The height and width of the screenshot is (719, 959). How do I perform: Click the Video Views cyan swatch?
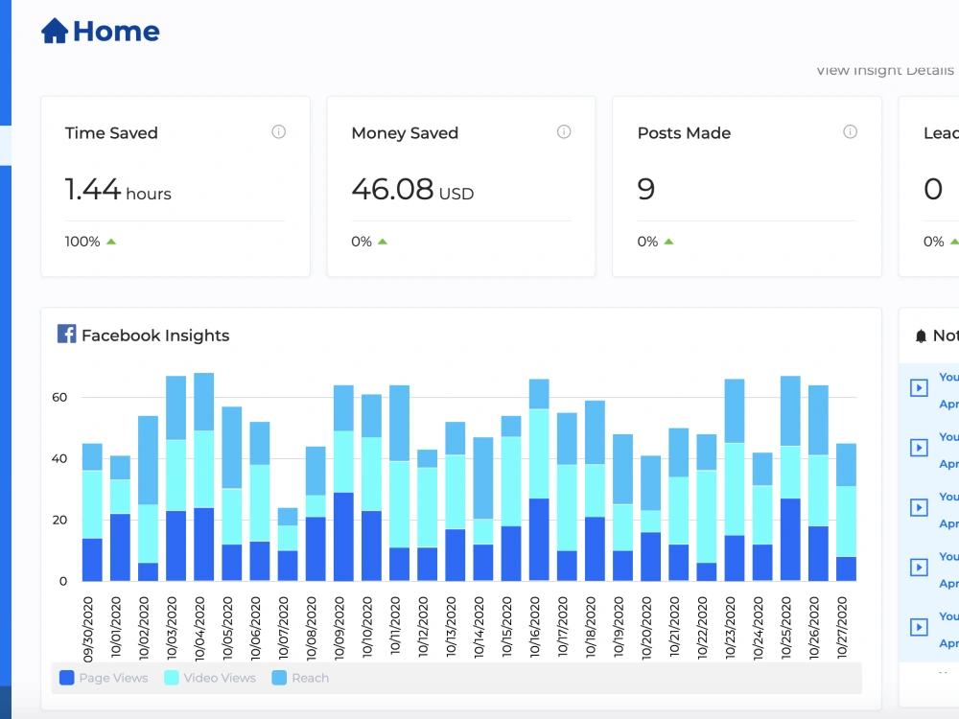point(172,678)
